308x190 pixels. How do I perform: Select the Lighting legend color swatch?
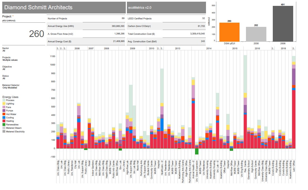4,104
